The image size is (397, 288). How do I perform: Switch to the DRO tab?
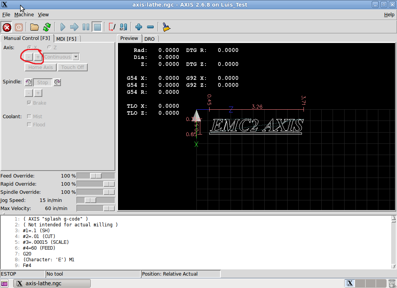149,39
